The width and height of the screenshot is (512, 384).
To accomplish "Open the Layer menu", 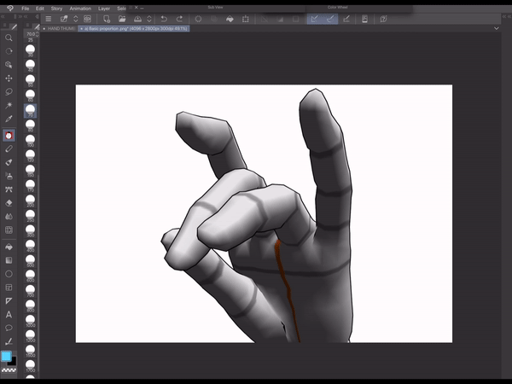I will [104, 8].
